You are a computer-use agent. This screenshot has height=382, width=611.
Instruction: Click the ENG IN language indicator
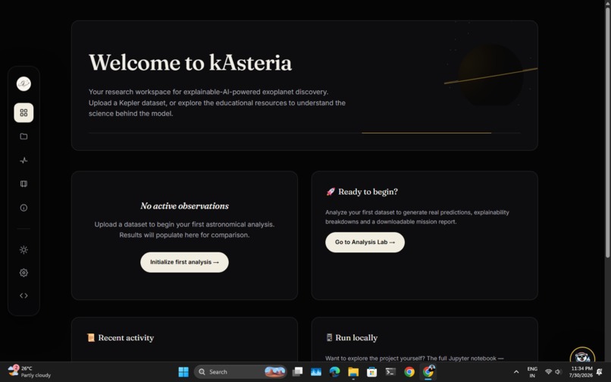click(x=532, y=372)
